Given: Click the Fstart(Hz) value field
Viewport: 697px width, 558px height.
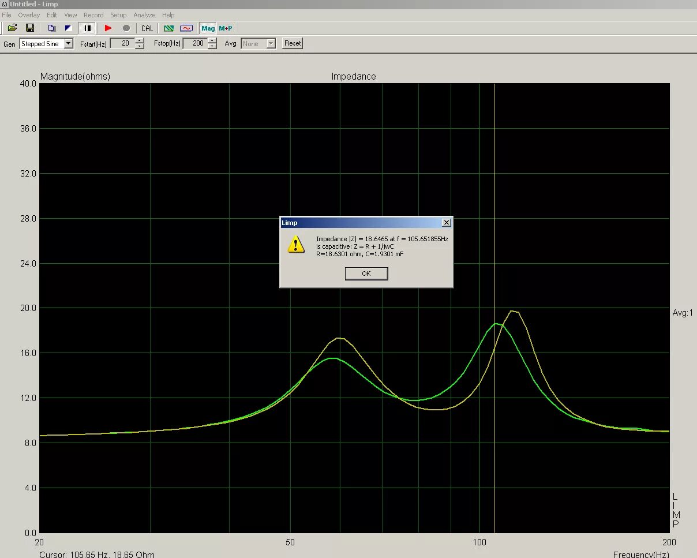Looking at the screenshot, I should coord(122,43).
